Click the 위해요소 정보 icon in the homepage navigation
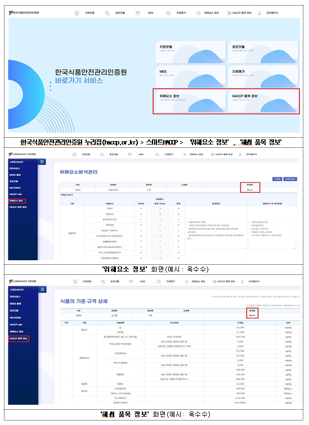This screenshot has width=309, height=425. tap(199, 13)
